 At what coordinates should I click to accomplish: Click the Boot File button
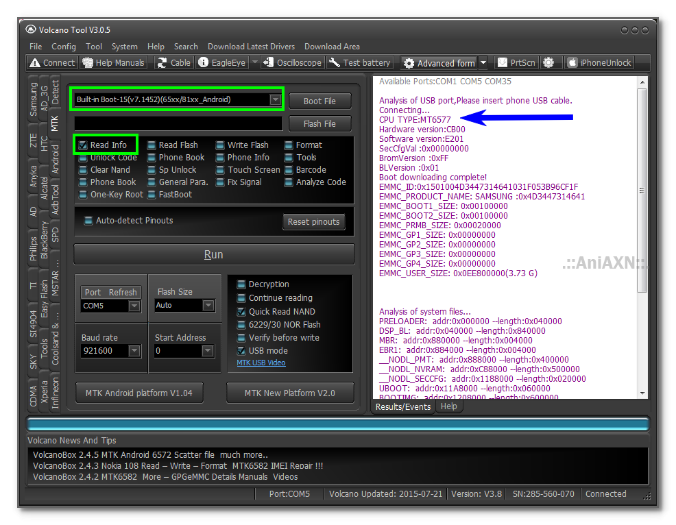[x=319, y=101]
